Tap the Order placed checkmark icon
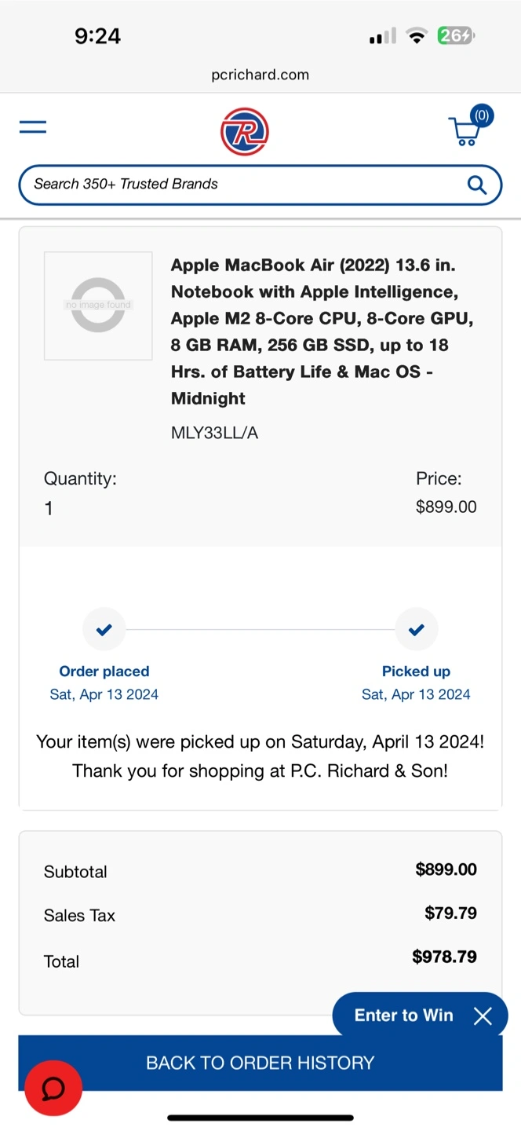This screenshot has height=1131, width=521. (x=104, y=629)
